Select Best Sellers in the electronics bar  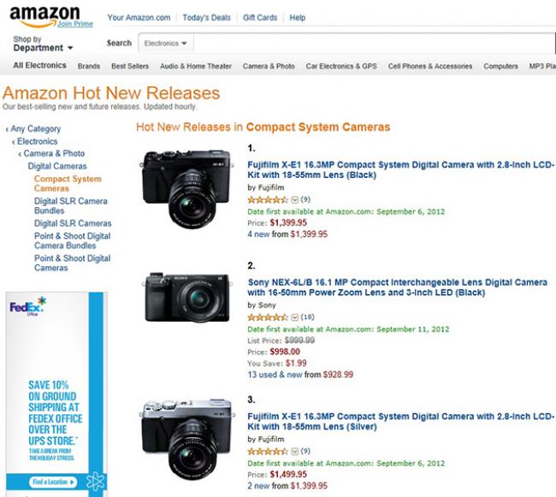130,66
